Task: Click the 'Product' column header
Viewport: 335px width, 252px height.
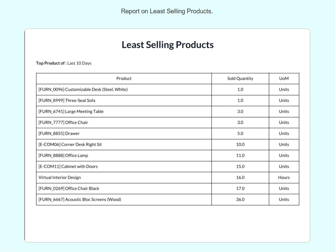Action: [x=124, y=78]
